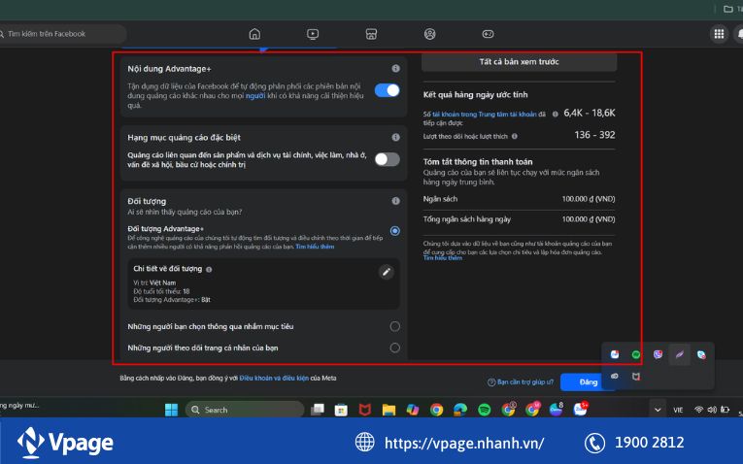Click info icon beside Hạng mục quảng cáo đặc biệt
Image resolution: width=743 pixels, height=464 pixels.
(395, 137)
